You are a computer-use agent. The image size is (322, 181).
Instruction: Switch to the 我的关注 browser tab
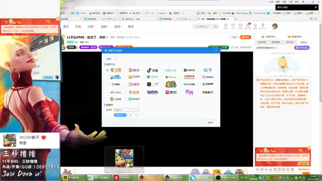click(139, 19)
